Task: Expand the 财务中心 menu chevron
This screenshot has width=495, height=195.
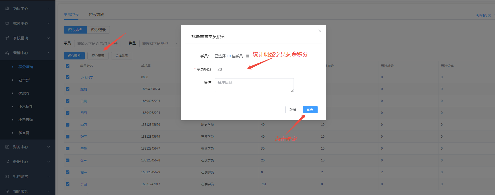Action: coord(49,147)
